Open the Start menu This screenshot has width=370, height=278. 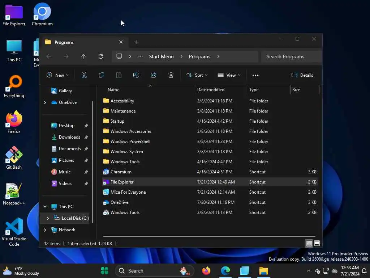(104, 271)
